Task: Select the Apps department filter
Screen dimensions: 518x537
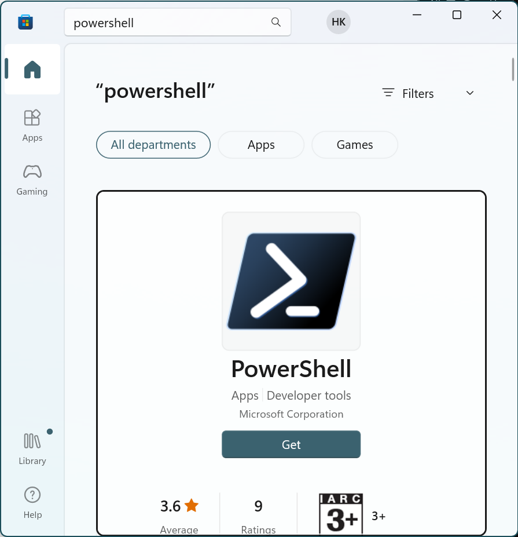Action: [261, 145]
